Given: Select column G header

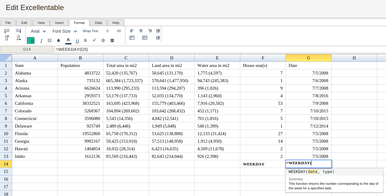Looking at the screenshot, I should (x=308, y=58).
